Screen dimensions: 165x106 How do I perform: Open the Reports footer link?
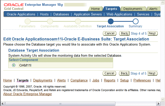[110, 80]
